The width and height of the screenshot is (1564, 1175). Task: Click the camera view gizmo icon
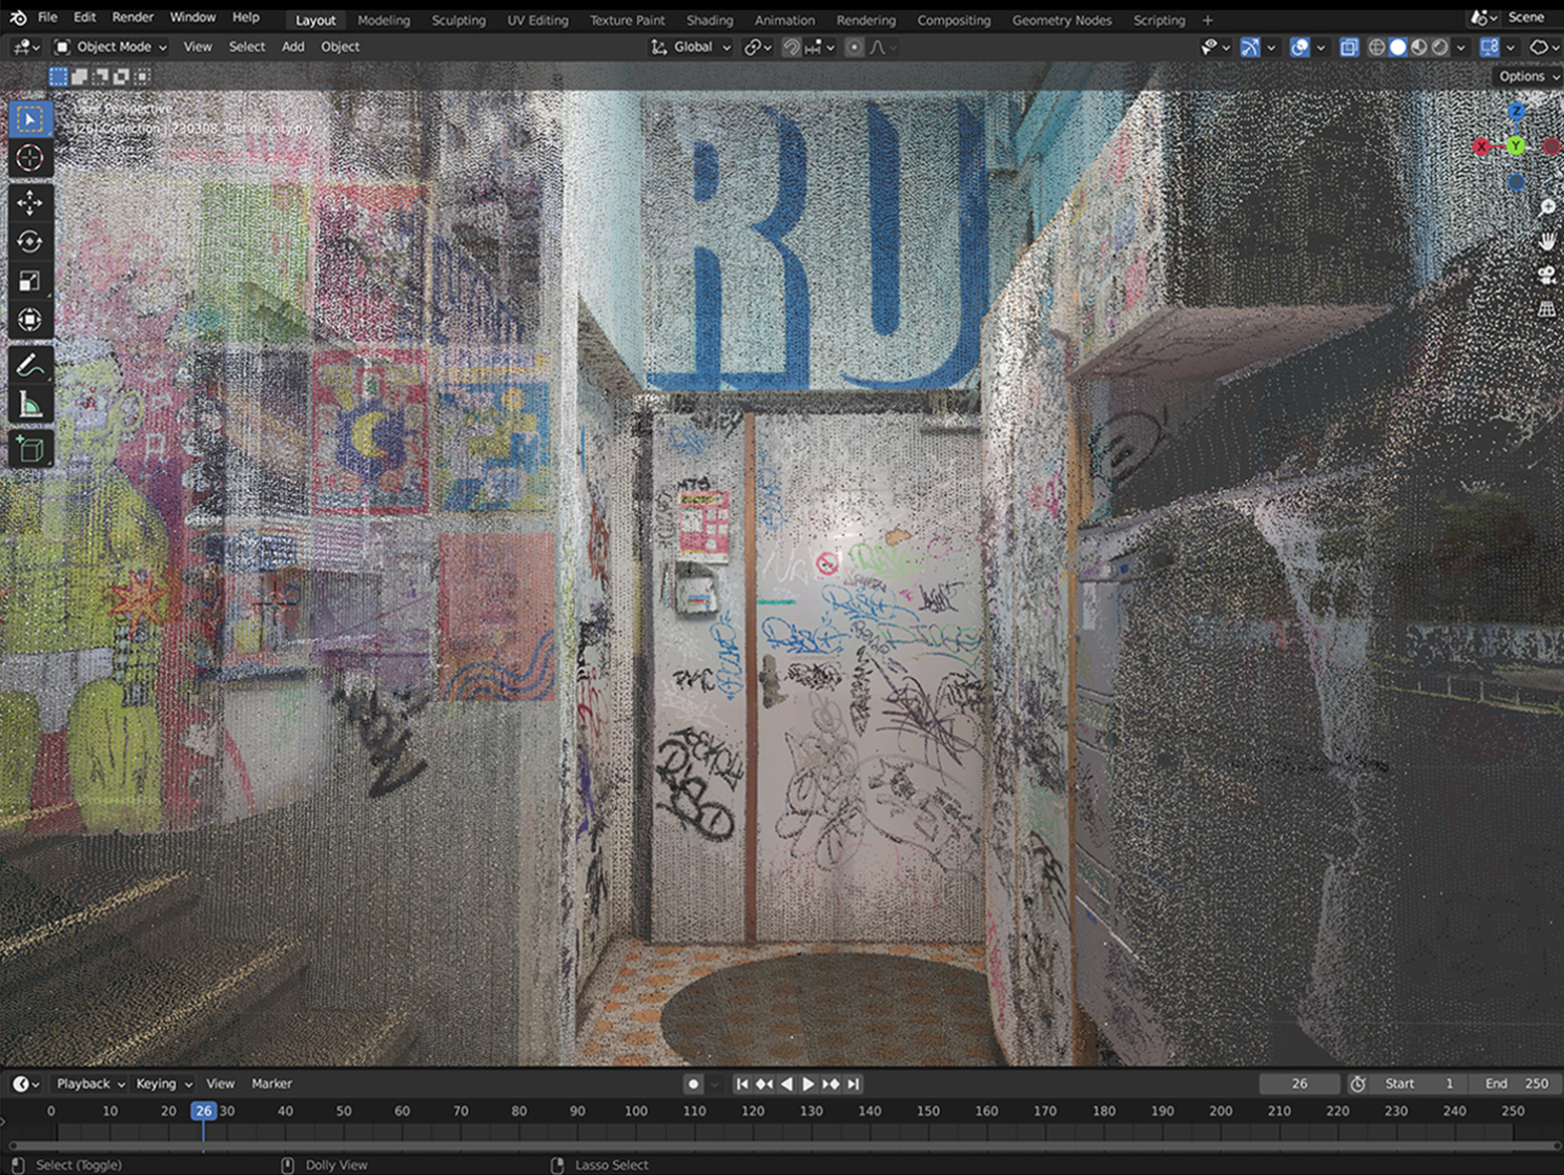(1547, 274)
